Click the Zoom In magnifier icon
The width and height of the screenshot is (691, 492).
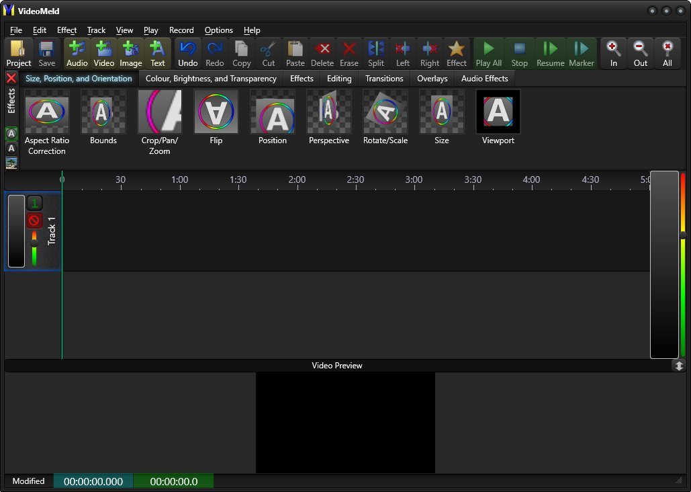(x=614, y=54)
